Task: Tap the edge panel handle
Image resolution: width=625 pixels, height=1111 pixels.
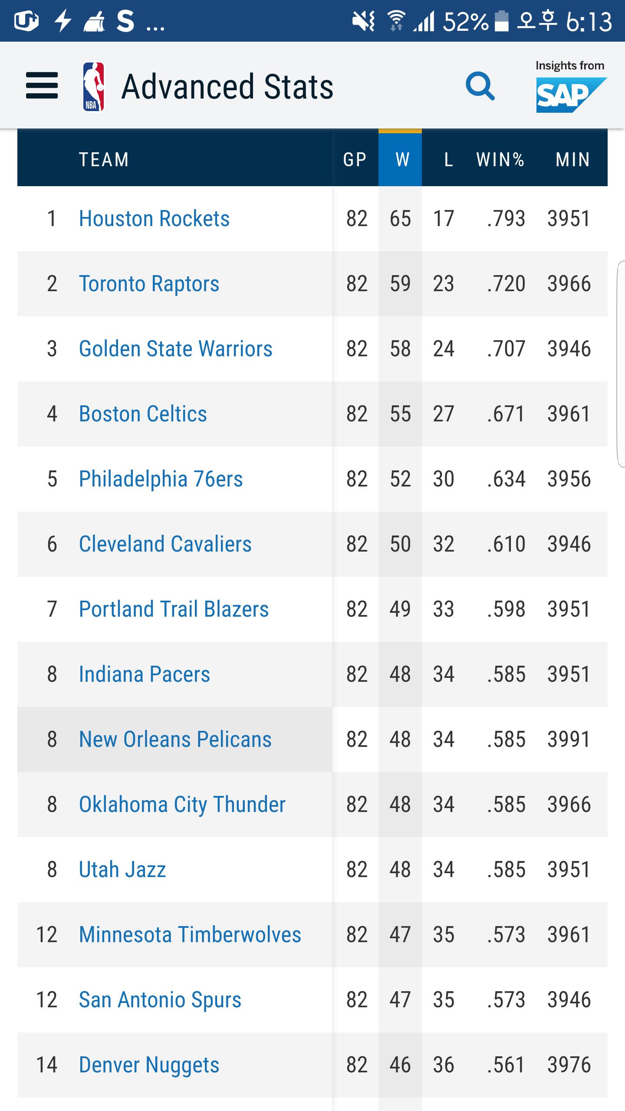Action: pyautogui.click(x=621, y=363)
